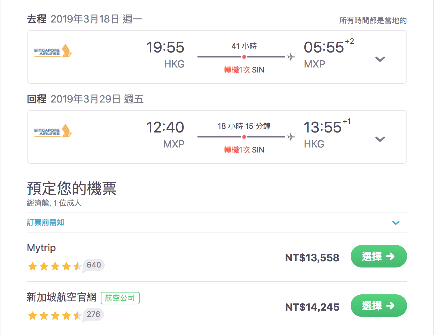Click the Singapore Airlines logo on outbound flight

[53, 52]
